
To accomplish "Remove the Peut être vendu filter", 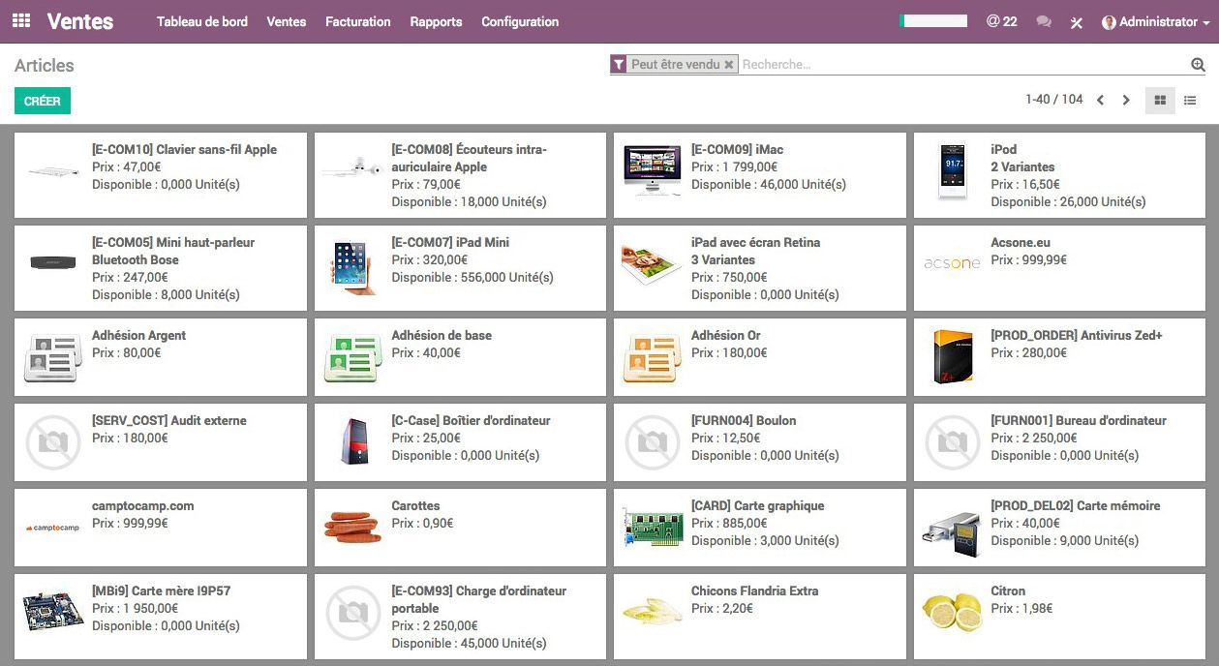I will (729, 64).
